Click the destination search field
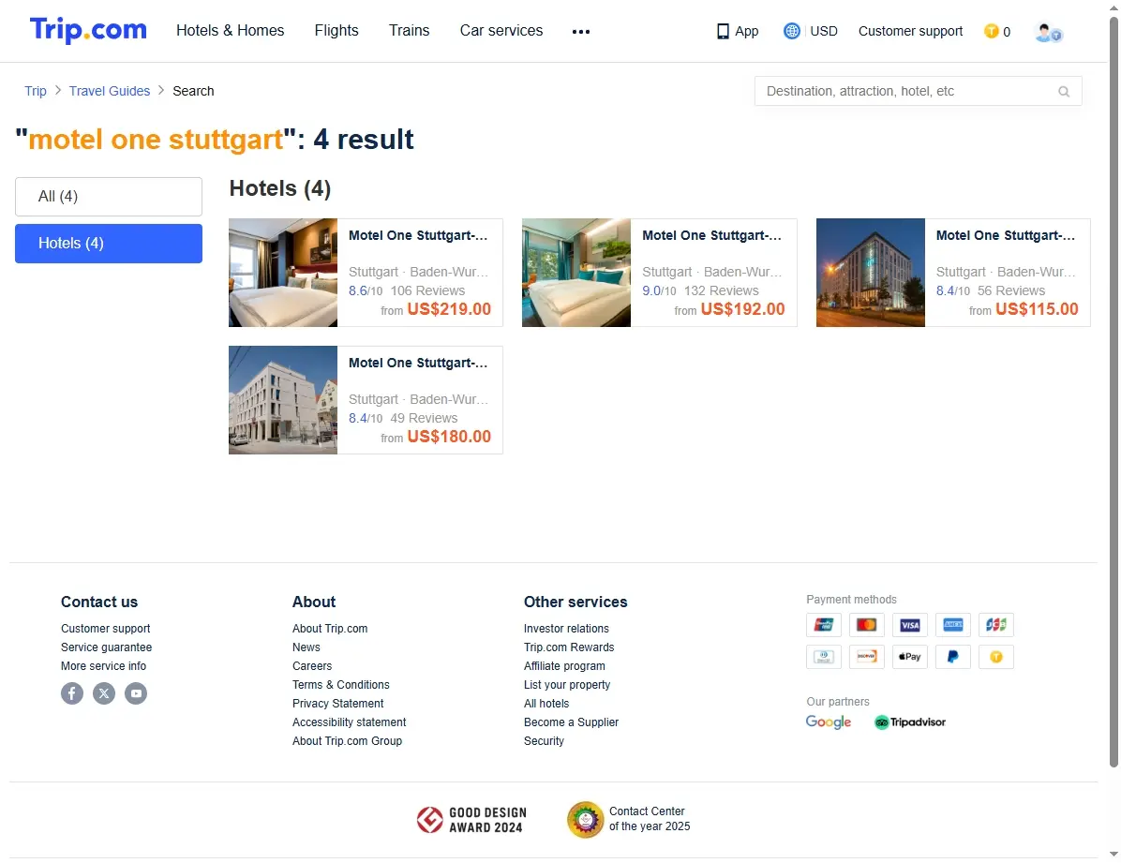 [918, 92]
